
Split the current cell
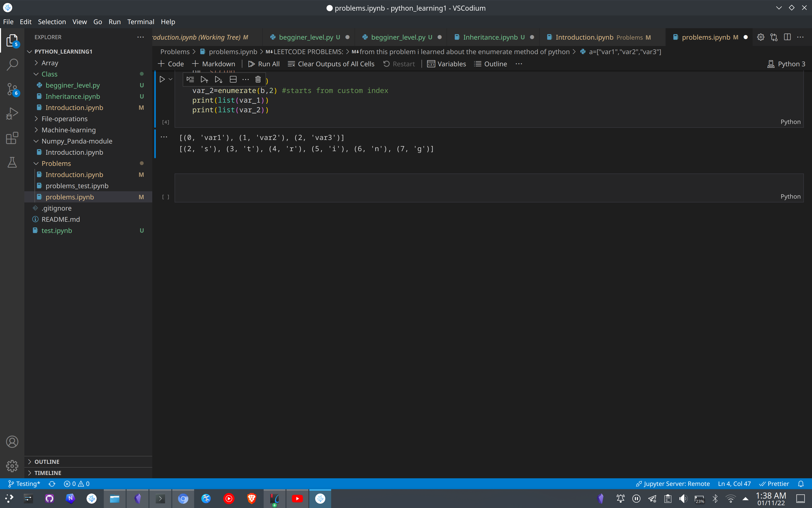[x=233, y=79]
